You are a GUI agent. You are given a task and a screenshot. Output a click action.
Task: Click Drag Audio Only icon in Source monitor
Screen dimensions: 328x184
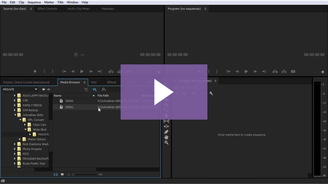[83, 55]
